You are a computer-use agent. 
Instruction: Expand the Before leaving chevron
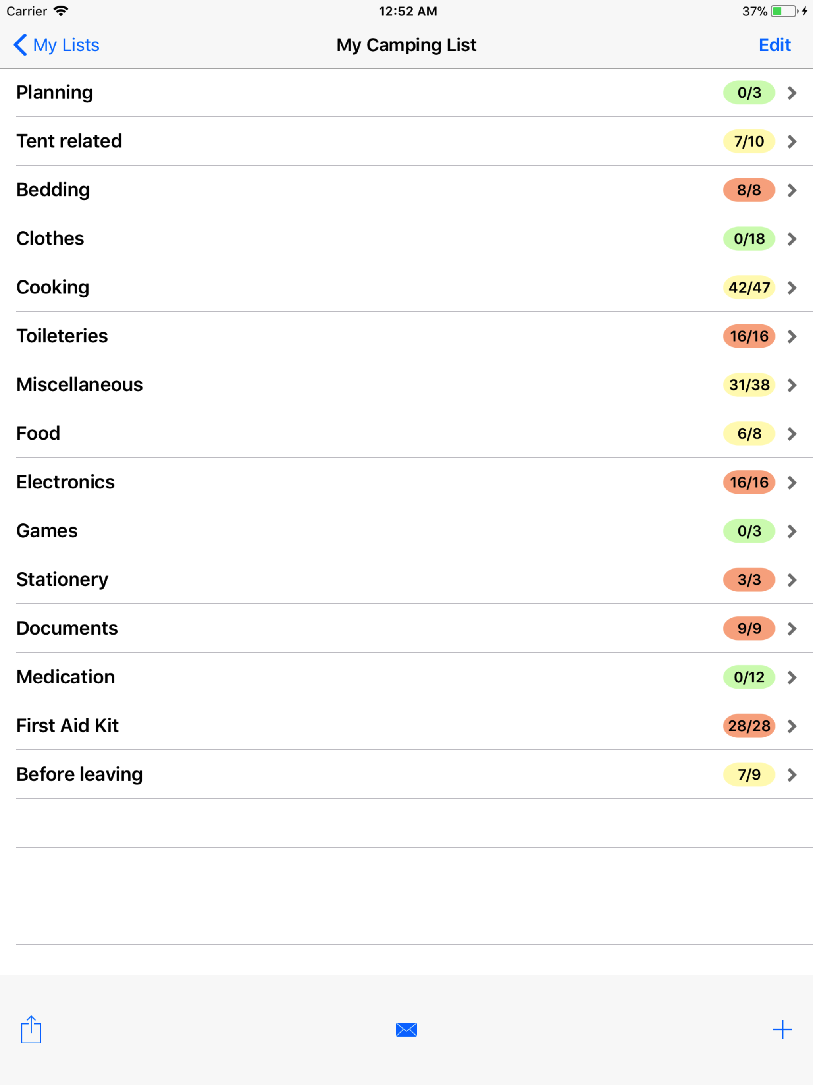tap(792, 775)
